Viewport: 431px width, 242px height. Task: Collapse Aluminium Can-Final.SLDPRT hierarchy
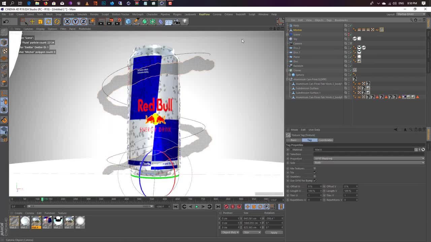(x=287, y=79)
